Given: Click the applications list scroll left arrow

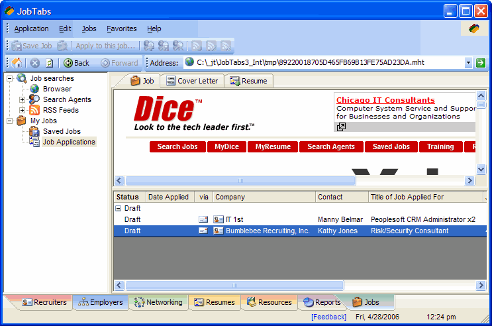Looking at the screenshot, I should coord(119,285).
